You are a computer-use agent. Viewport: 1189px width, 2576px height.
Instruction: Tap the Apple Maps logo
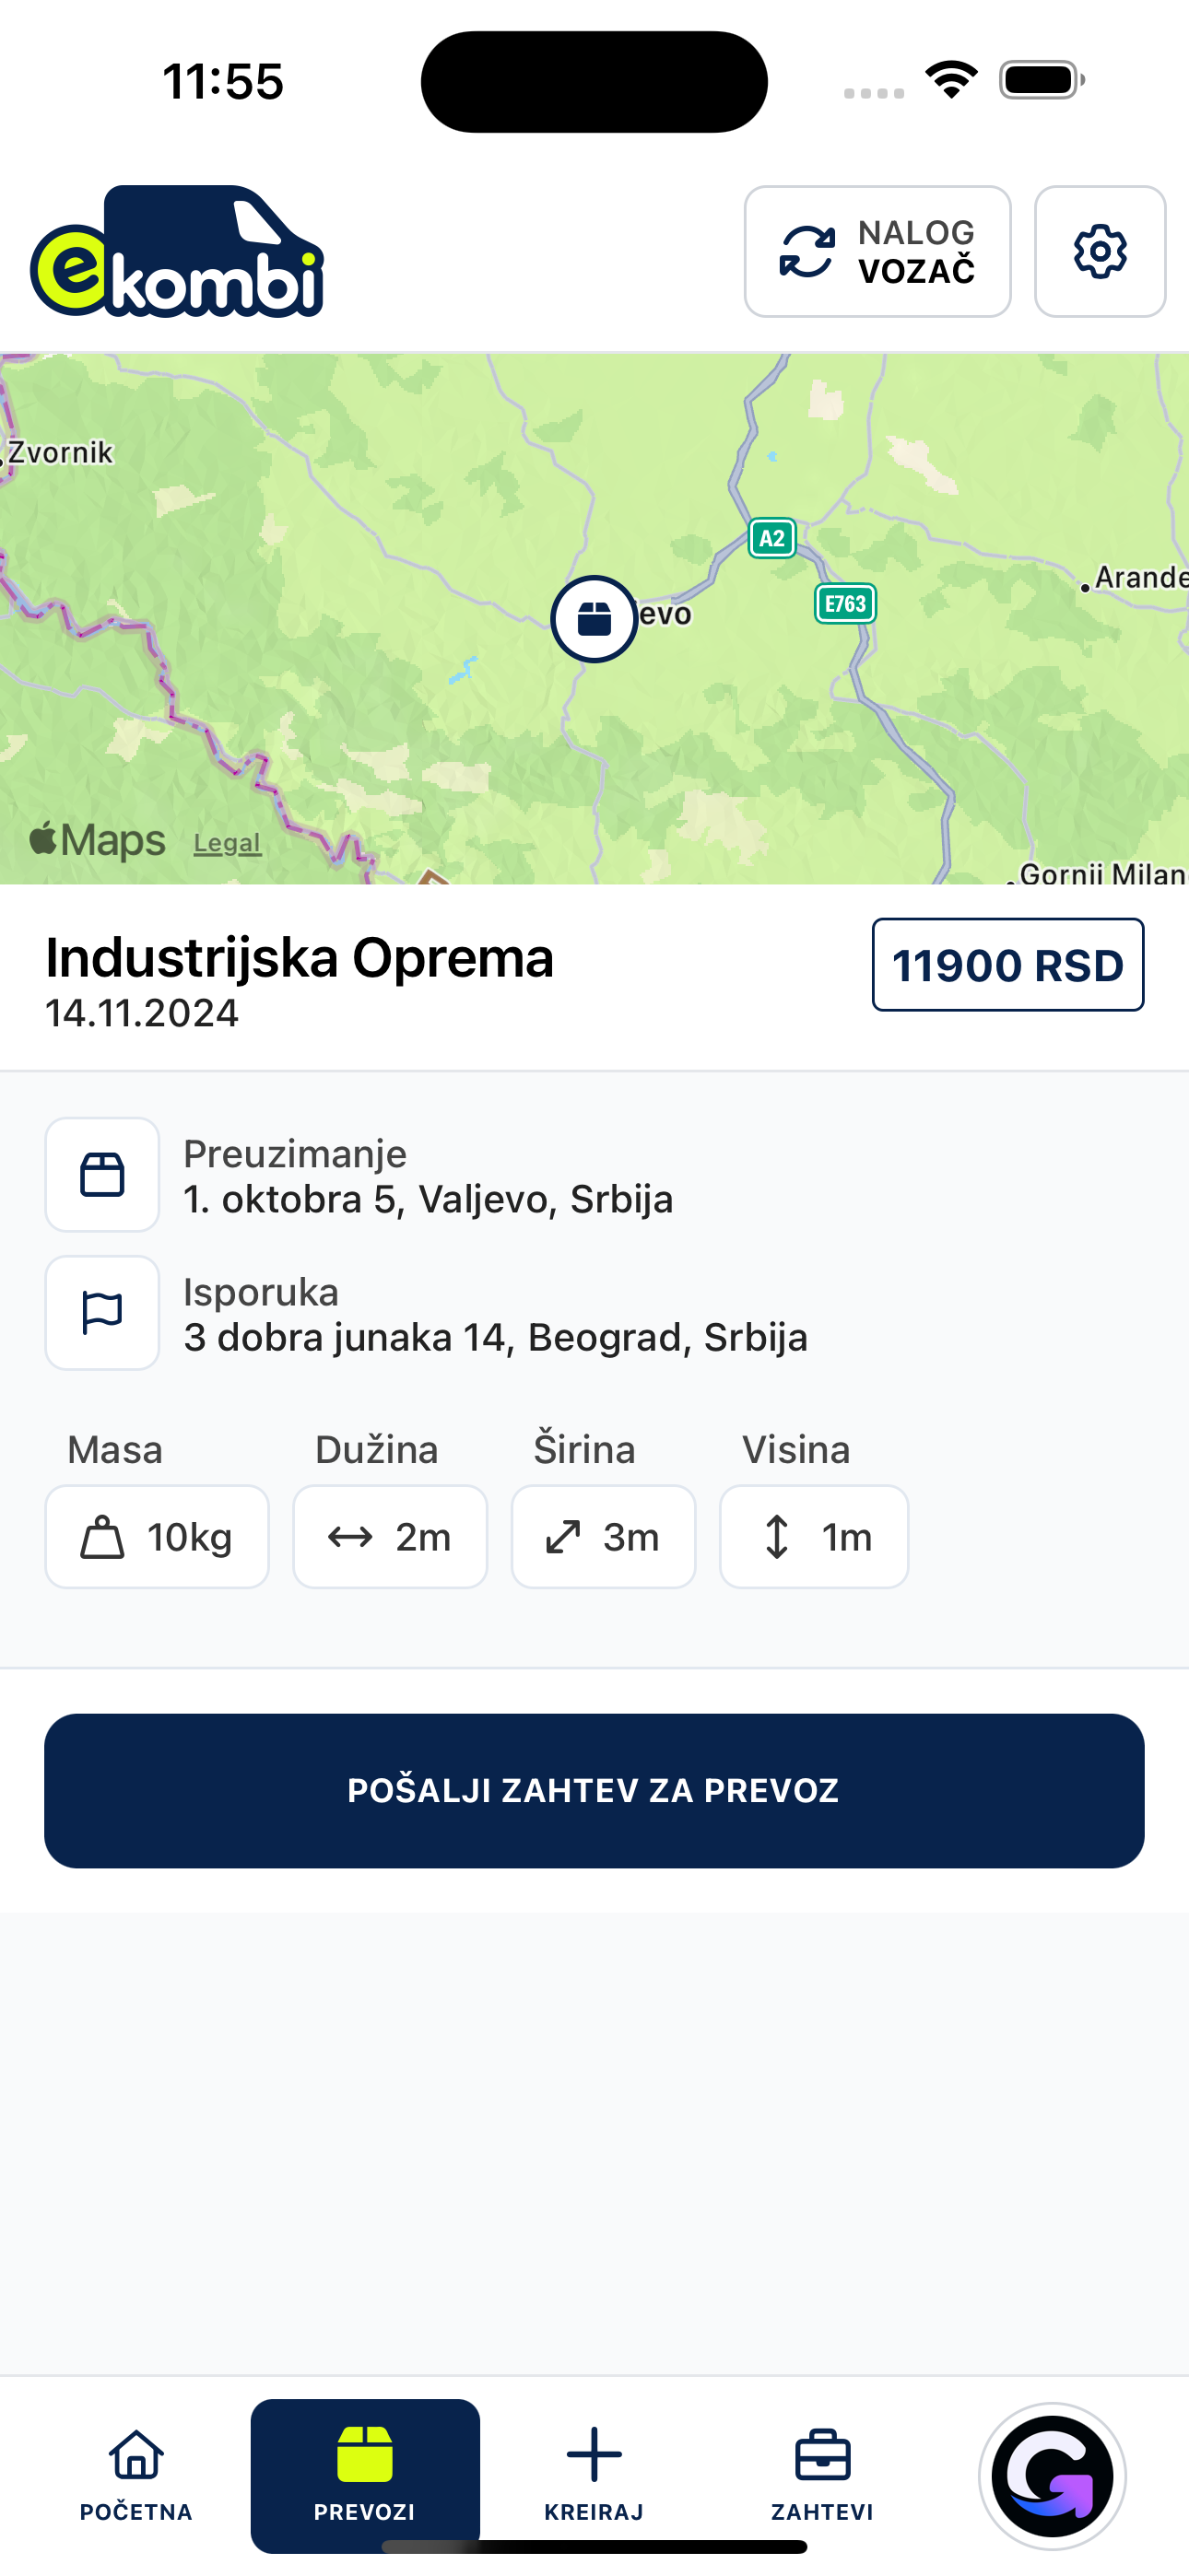(x=97, y=841)
